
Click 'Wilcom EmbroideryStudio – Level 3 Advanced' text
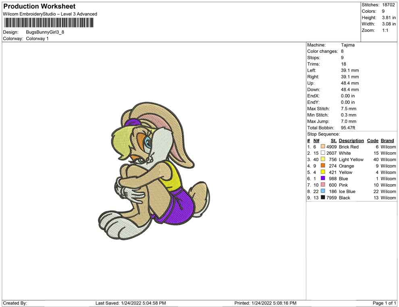[x=50, y=14]
